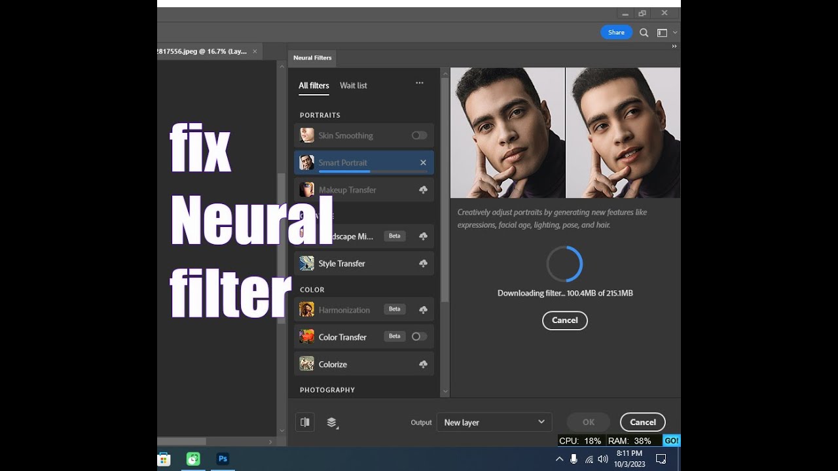Click the PORTRAITS section heading

320,115
